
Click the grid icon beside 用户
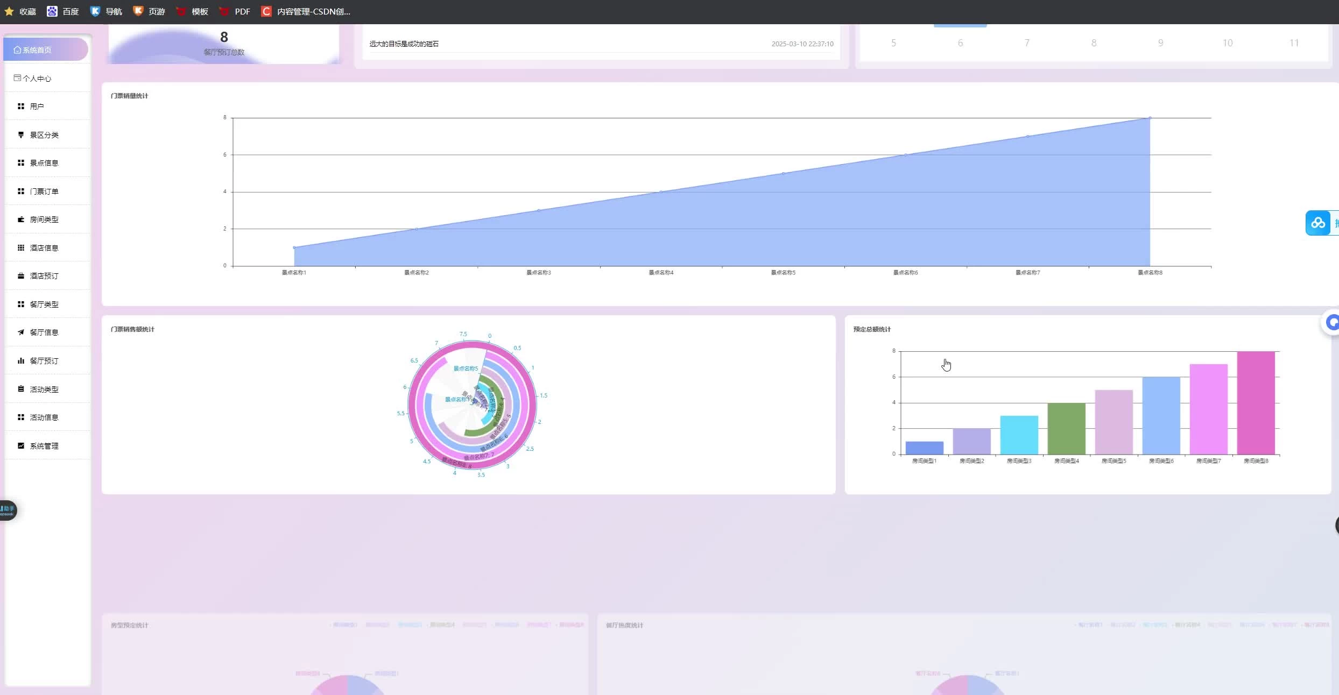tap(21, 107)
